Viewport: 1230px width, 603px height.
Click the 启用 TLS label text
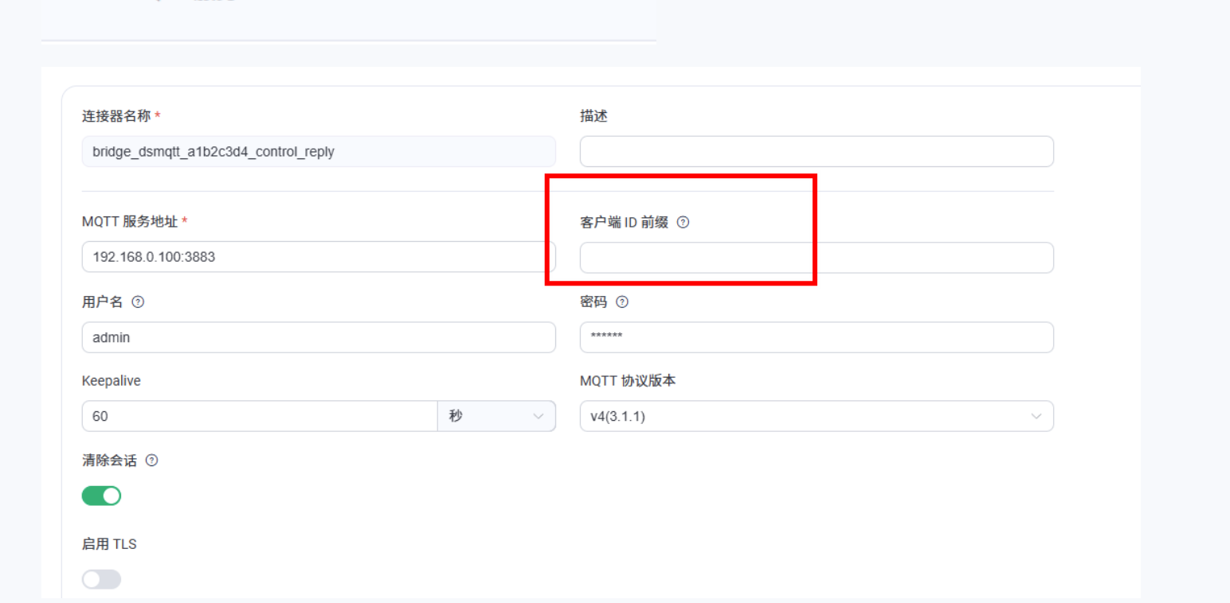click(109, 544)
